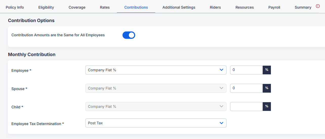Screen dimensions: 325x139
Task: Go to the Coverage tab
Action: coord(77,7)
